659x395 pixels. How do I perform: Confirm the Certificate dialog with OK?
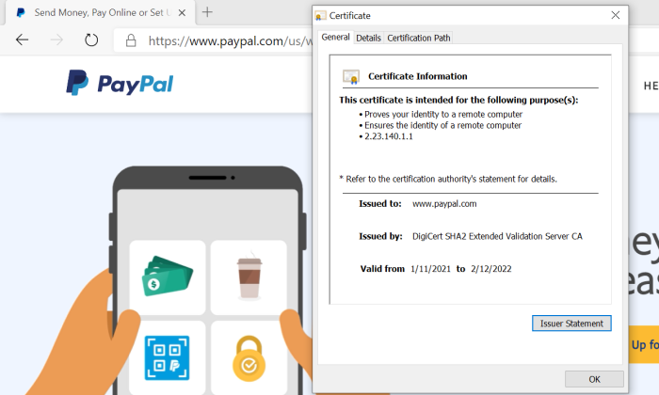coord(594,379)
